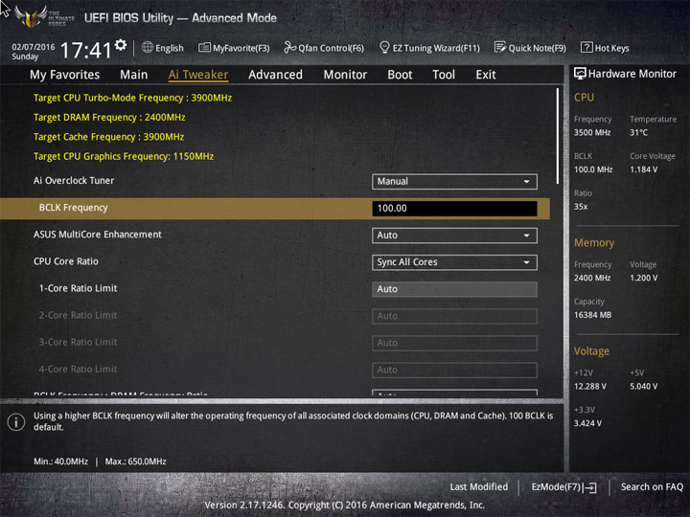Select the Ai Overclock Tuner label
This screenshot has height=517, width=690.
(x=74, y=181)
